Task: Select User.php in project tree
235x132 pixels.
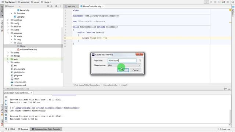Action: (21, 17)
